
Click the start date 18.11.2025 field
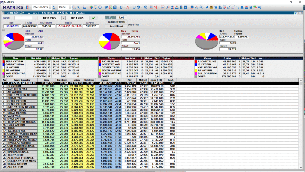(49, 18)
